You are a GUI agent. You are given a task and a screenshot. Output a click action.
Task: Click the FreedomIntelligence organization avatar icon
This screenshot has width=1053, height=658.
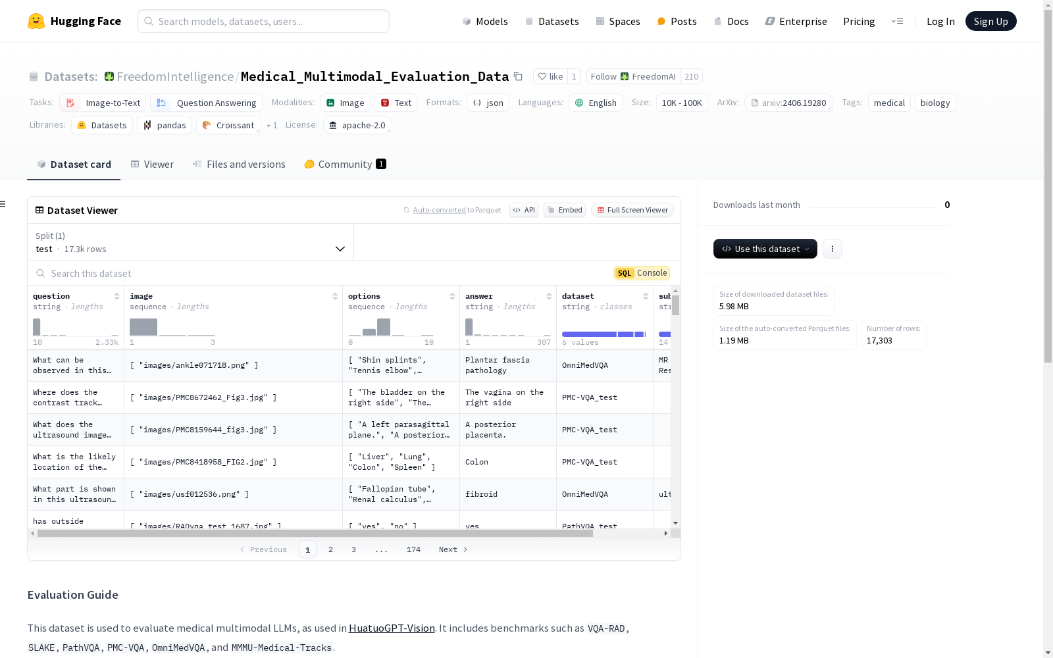click(109, 76)
